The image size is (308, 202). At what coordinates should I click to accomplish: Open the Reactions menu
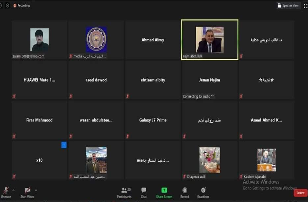203,193
